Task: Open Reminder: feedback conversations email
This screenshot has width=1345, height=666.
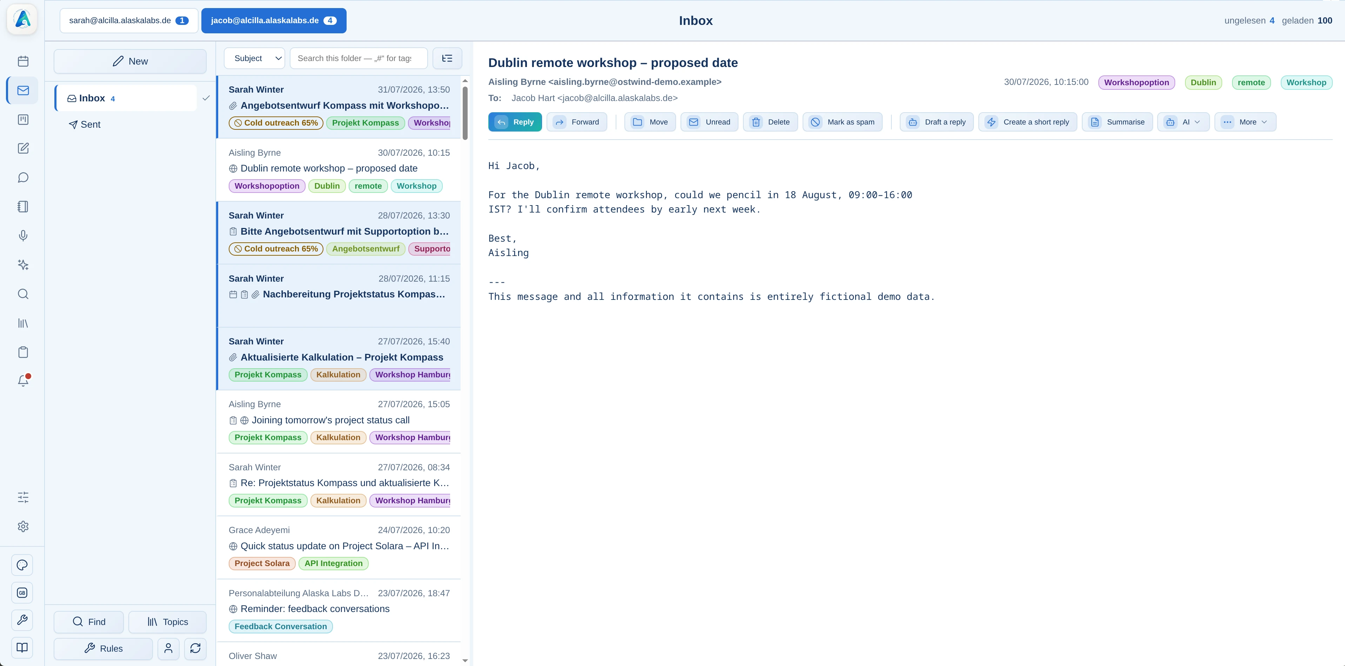Action: coord(339,610)
